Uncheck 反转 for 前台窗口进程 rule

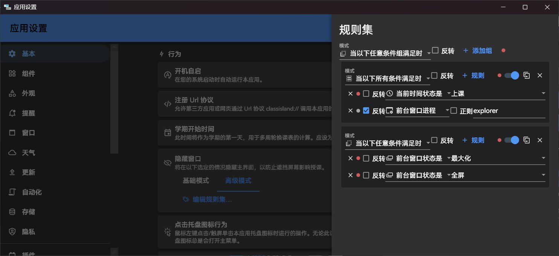coord(366,111)
